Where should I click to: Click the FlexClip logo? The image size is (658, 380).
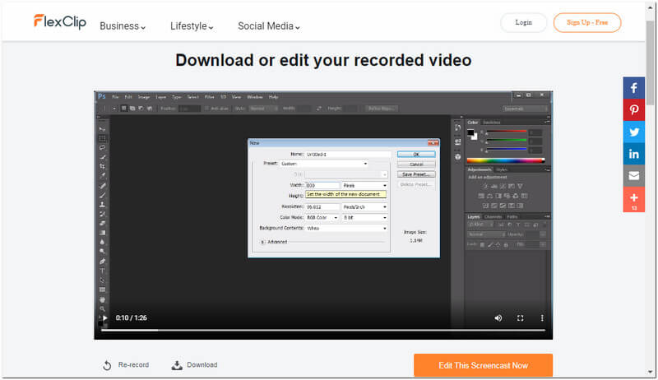(60, 22)
